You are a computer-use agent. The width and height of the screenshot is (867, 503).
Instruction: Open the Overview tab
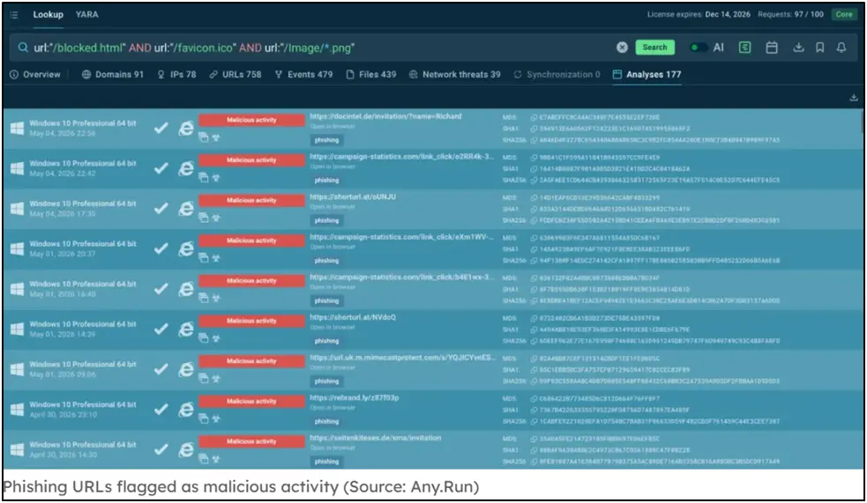tap(35, 75)
